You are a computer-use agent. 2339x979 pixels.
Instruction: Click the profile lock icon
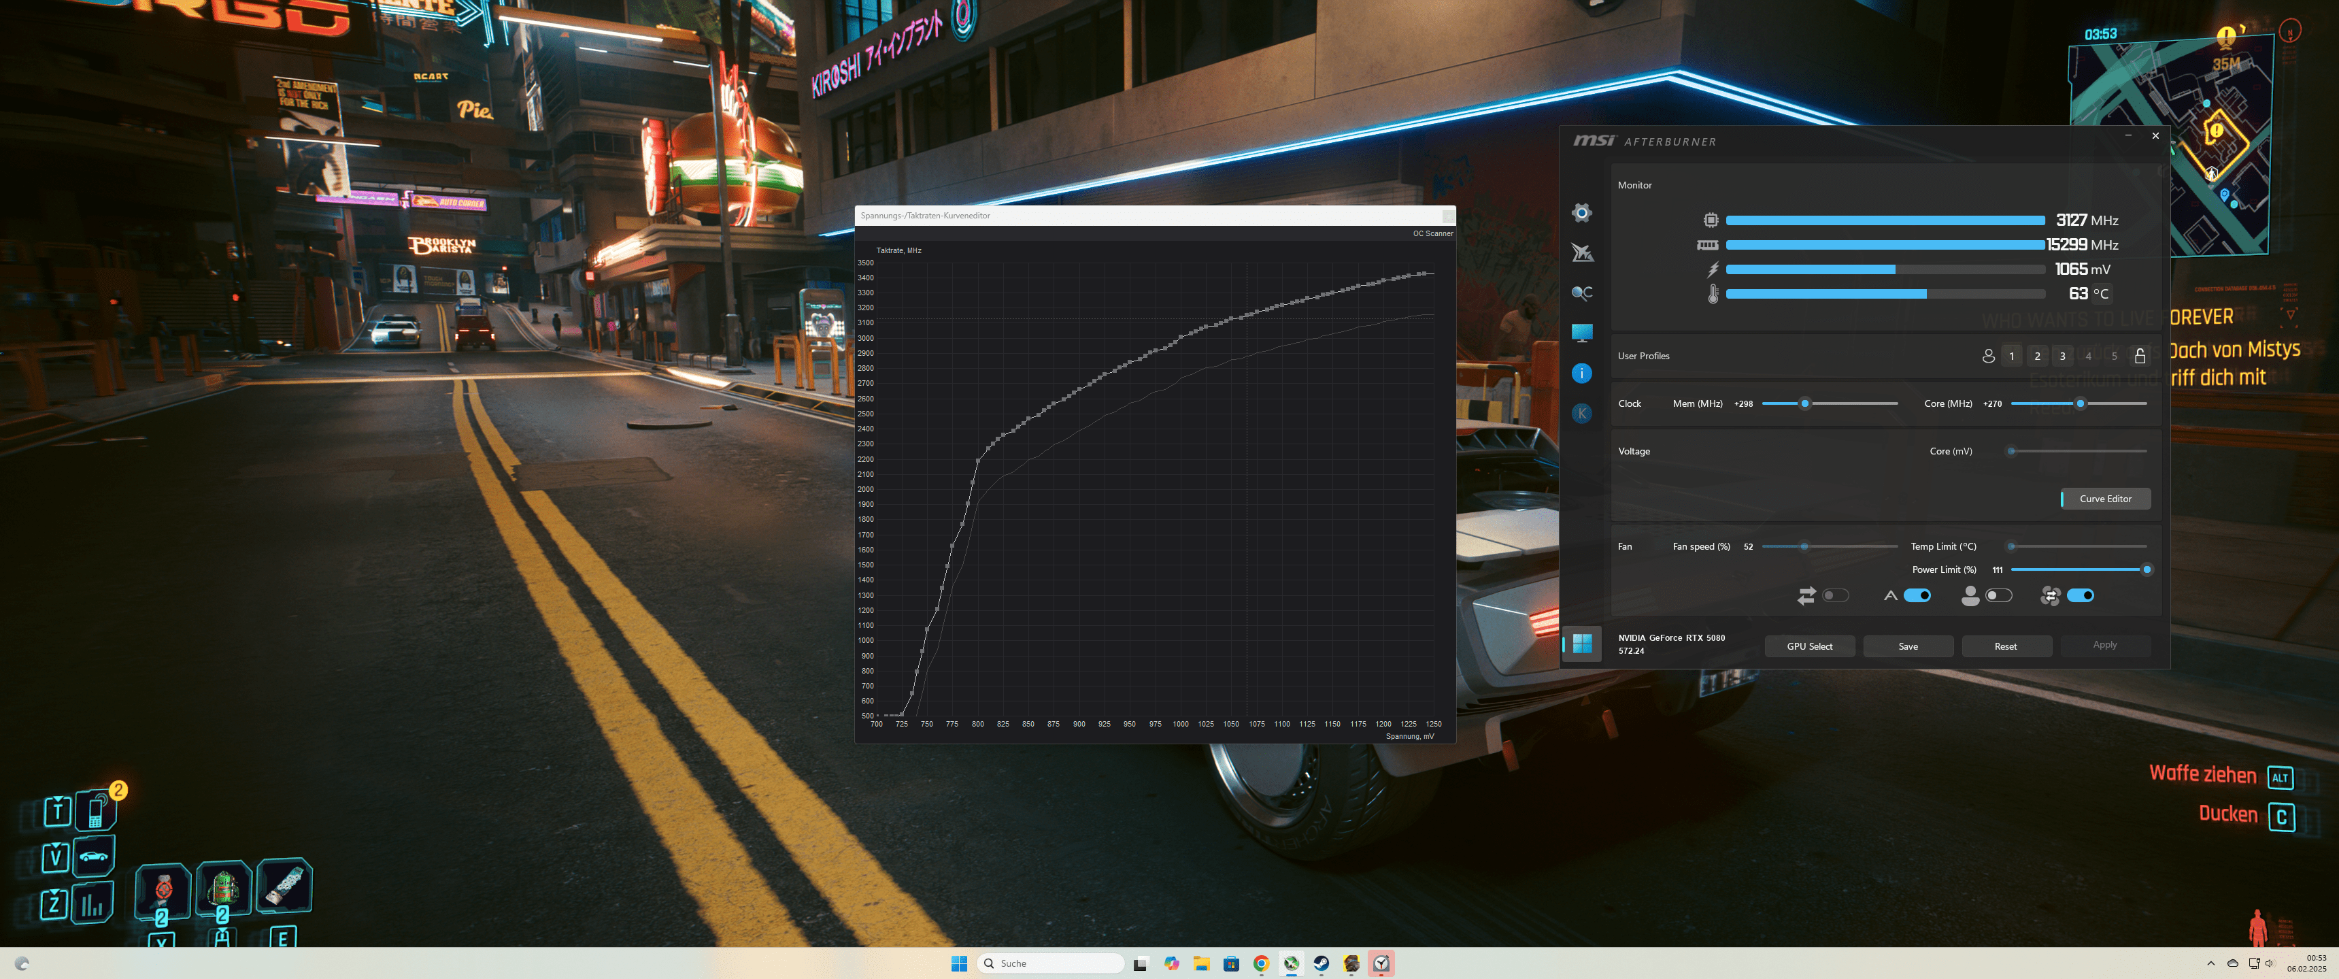pyautogui.click(x=2139, y=356)
